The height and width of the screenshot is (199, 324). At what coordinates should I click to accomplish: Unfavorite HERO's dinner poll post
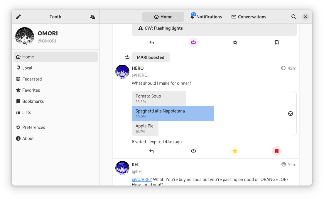(x=235, y=151)
